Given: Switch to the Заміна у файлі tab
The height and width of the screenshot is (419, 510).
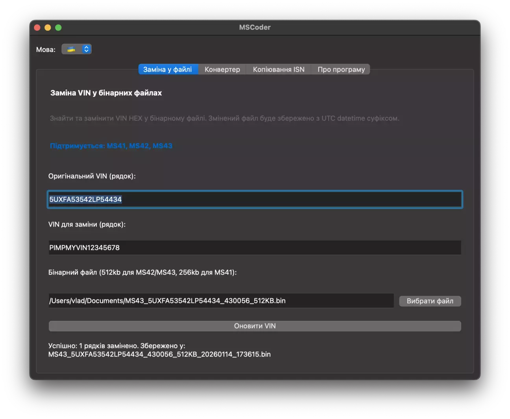Looking at the screenshot, I should coord(168,70).
